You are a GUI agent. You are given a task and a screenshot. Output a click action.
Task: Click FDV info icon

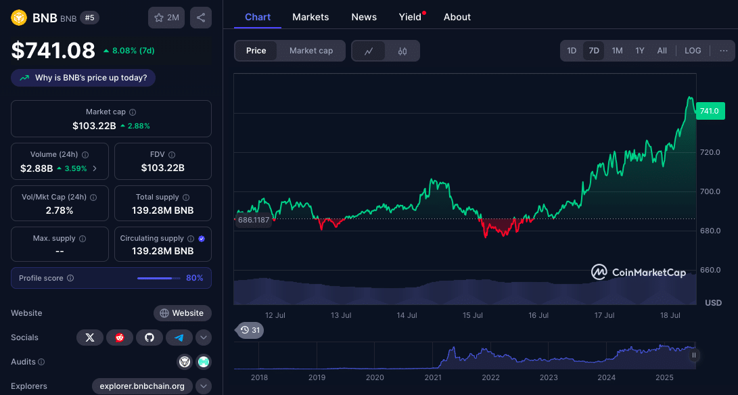pos(172,154)
